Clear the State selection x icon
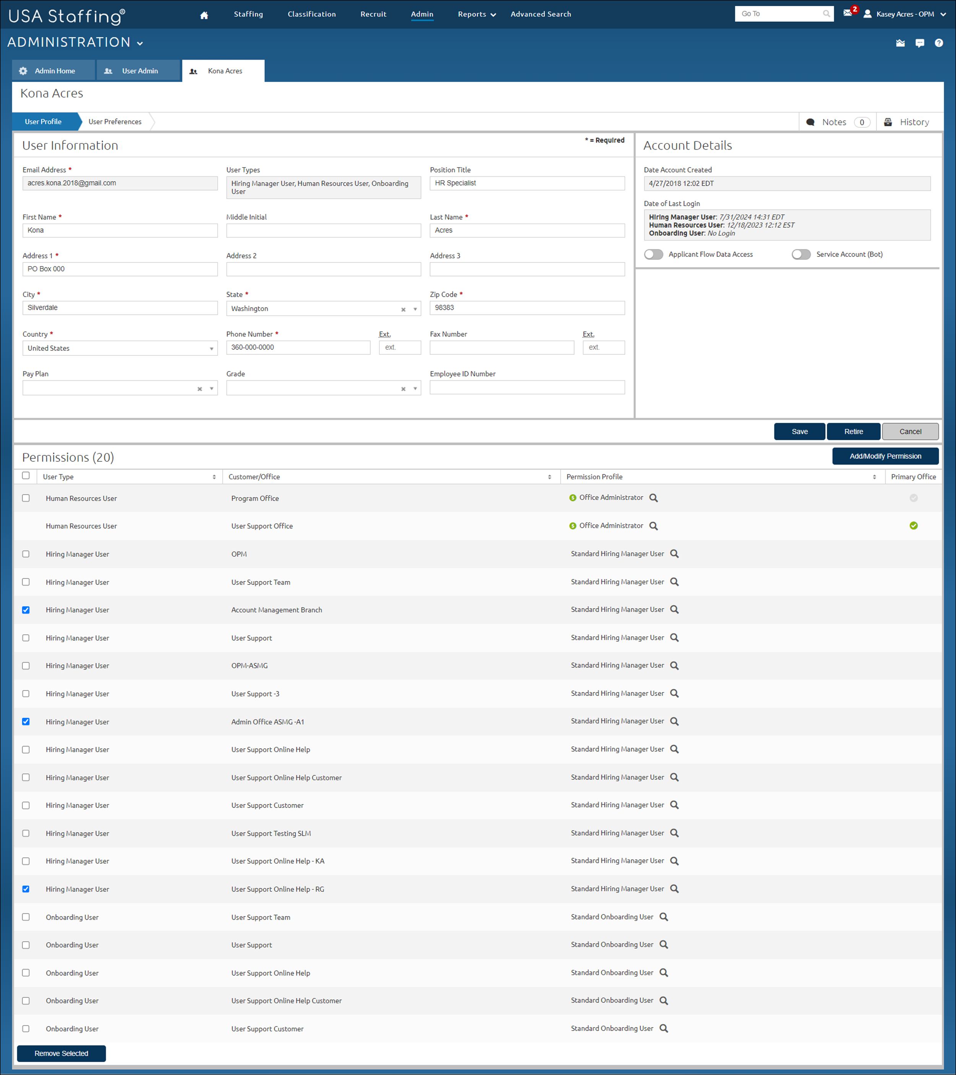The image size is (956, 1075). pos(403,309)
